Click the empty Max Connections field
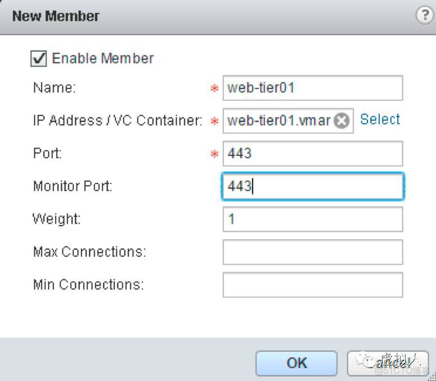436x381 pixels. point(313,252)
